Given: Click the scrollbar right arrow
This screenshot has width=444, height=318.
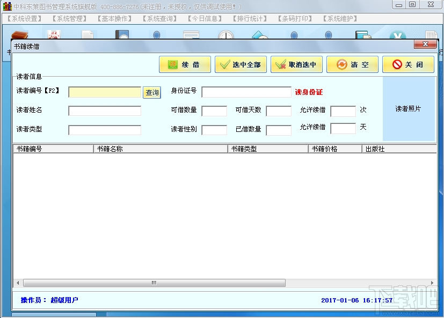Looking at the screenshot, I should (x=432, y=283).
